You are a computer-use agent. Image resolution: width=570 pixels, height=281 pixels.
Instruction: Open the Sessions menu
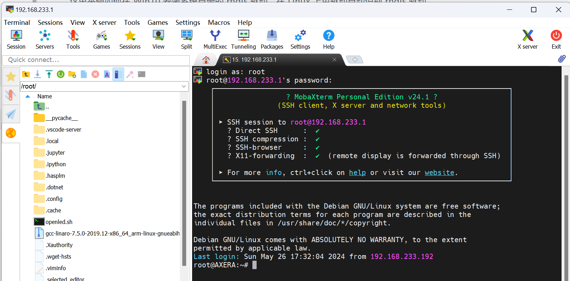[50, 22]
